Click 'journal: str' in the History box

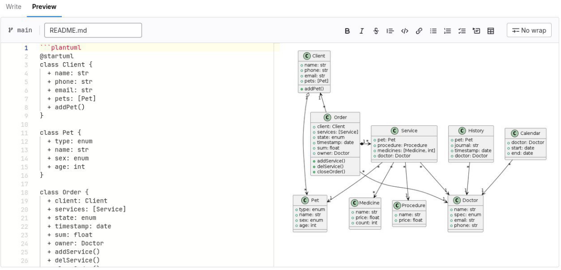tap(467, 145)
